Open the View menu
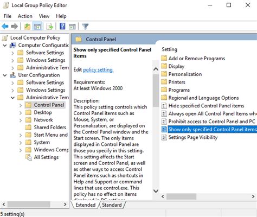This screenshot has height=217, width=257. coord(44,16)
